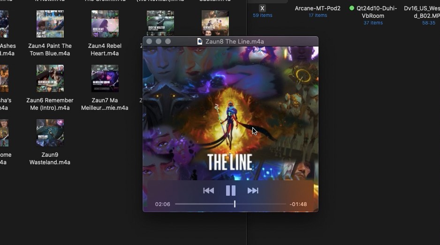Click the 37 items count label
Screen dimensions: 440x245
click(373, 23)
